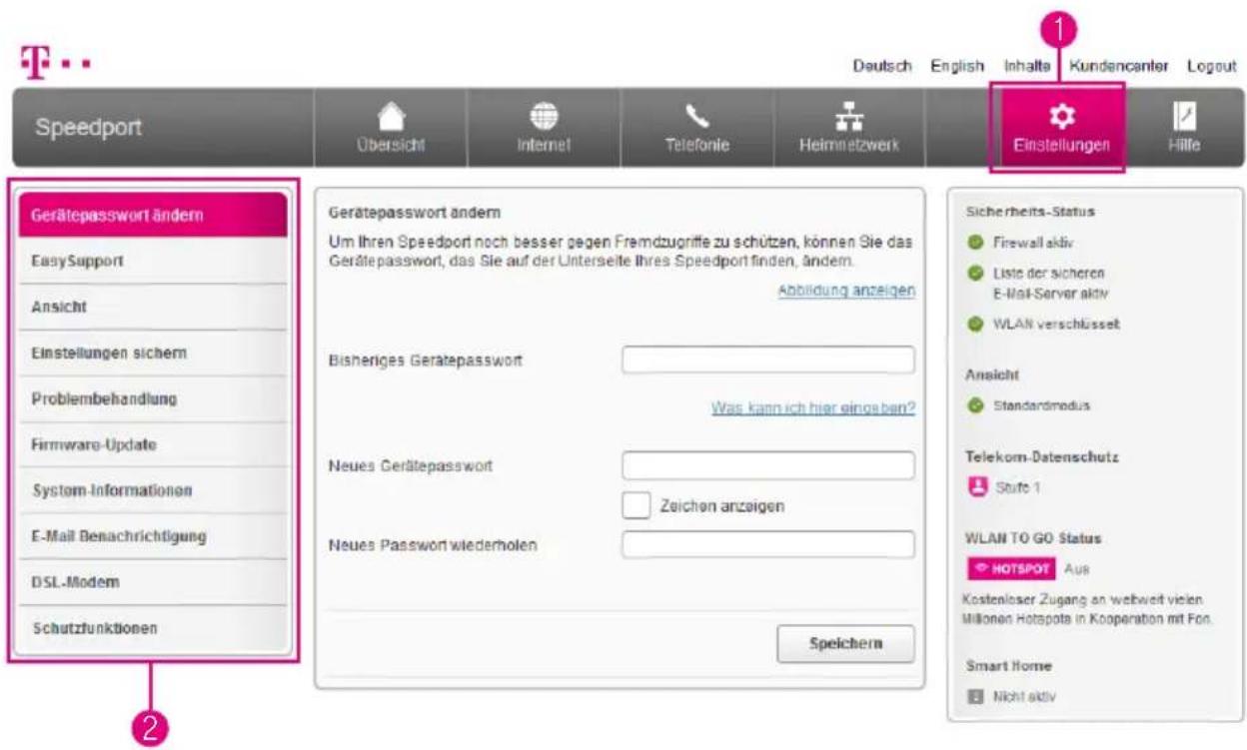The height and width of the screenshot is (750, 1247).
Task: Open the Abbildung anzeigen link
Action: [x=845, y=292]
